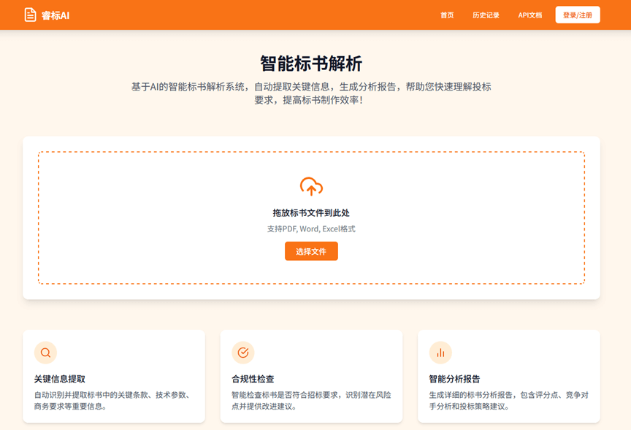This screenshot has height=430, width=631.
Task: Click the 登录/注册 button
Action: 579,14
